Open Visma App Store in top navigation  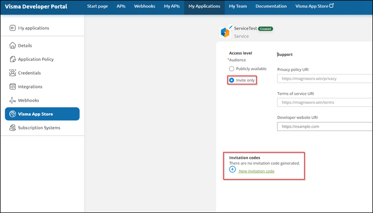pyautogui.click(x=314, y=6)
